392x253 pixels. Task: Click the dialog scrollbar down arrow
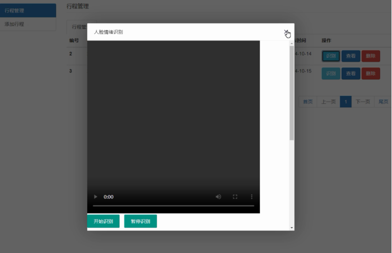[x=291, y=228]
